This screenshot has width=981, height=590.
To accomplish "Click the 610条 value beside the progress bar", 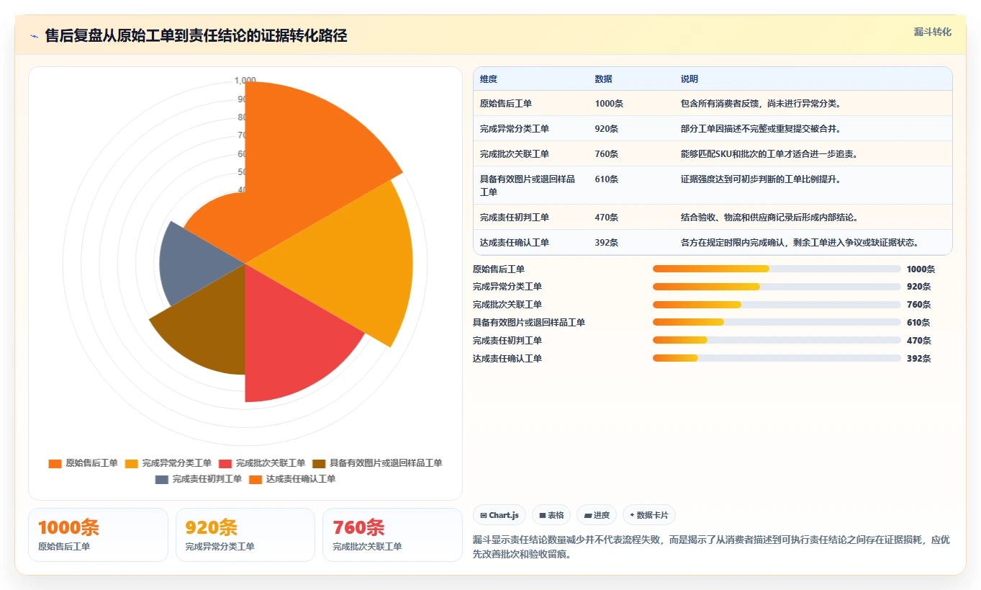I will [x=918, y=323].
